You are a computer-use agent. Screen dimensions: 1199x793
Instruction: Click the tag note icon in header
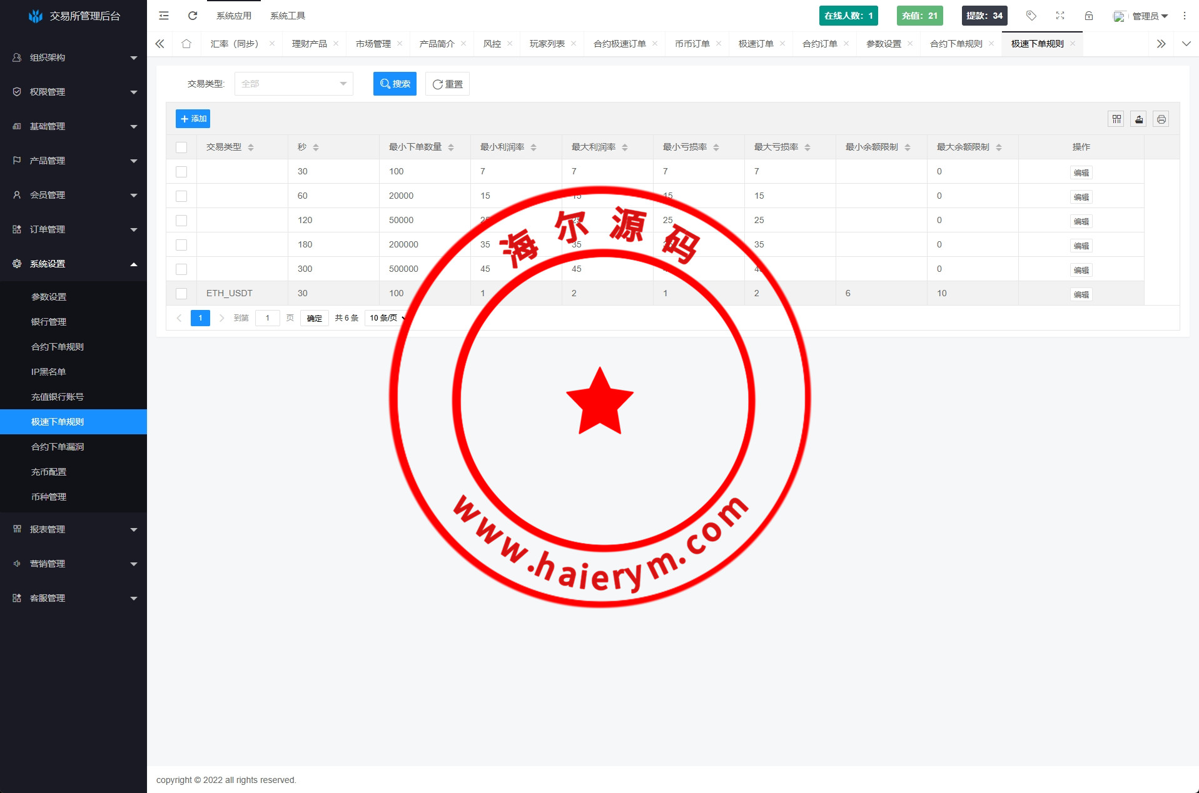(x=1031, y=16)
